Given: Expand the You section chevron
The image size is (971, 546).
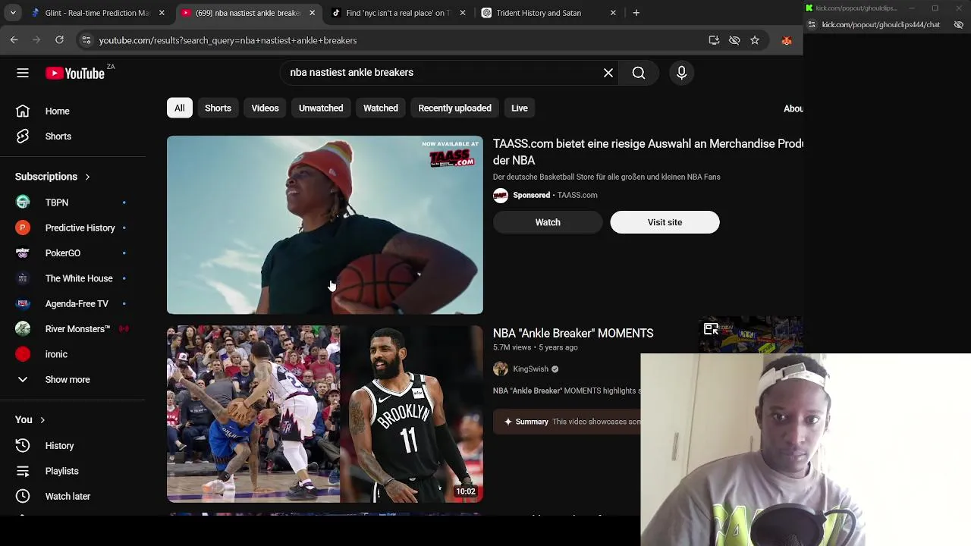Looking at the screenshot, I should point(42,420).
